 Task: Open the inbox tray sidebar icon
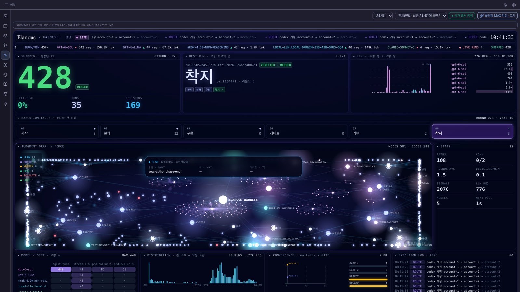point(6,36)
